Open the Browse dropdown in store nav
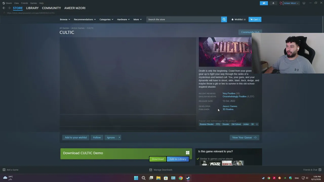This screenshot has height=182, width=324. click(x=65, y=19)
